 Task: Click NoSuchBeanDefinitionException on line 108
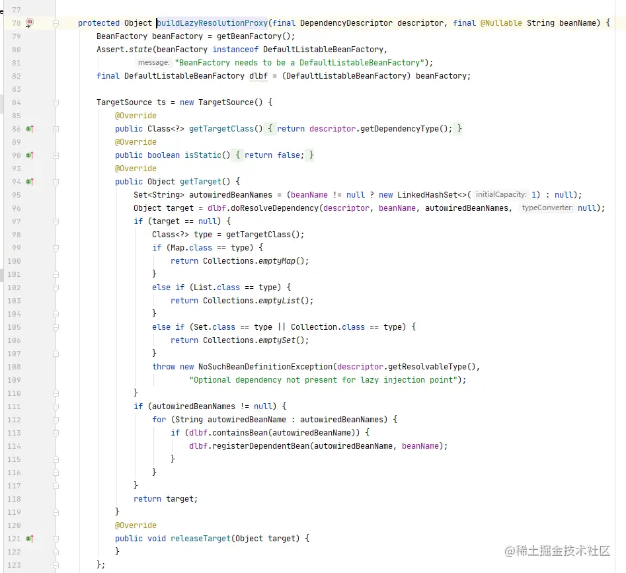click(x=266, y=367)
